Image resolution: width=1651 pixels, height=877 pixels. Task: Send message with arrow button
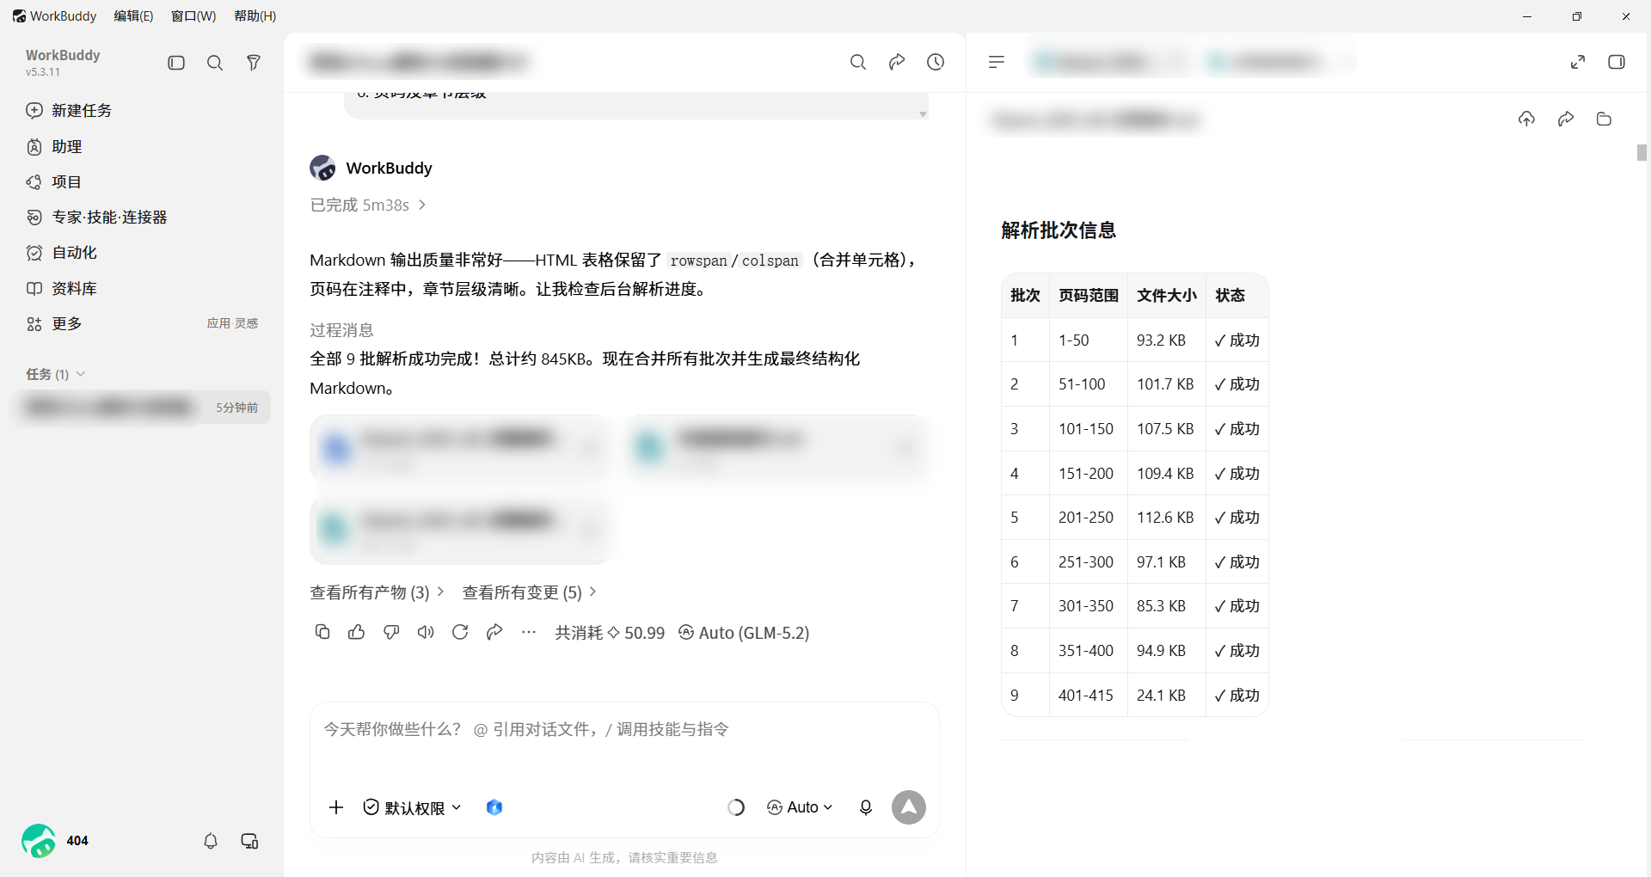click(x=909, y=807)
